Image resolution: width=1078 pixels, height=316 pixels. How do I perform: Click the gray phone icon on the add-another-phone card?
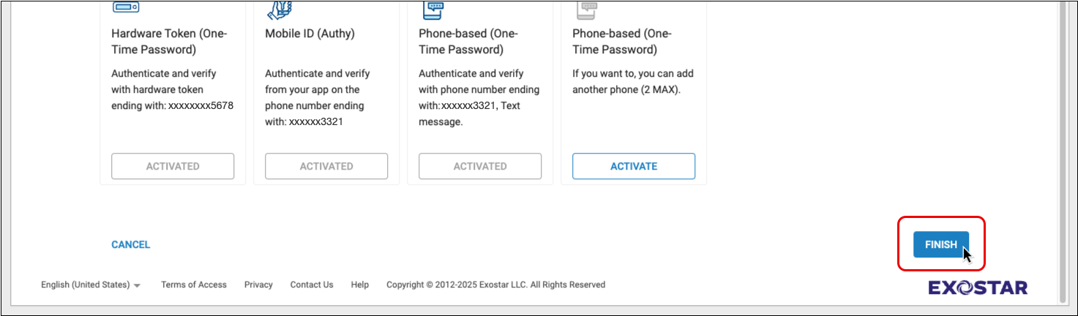click(586, 8)
